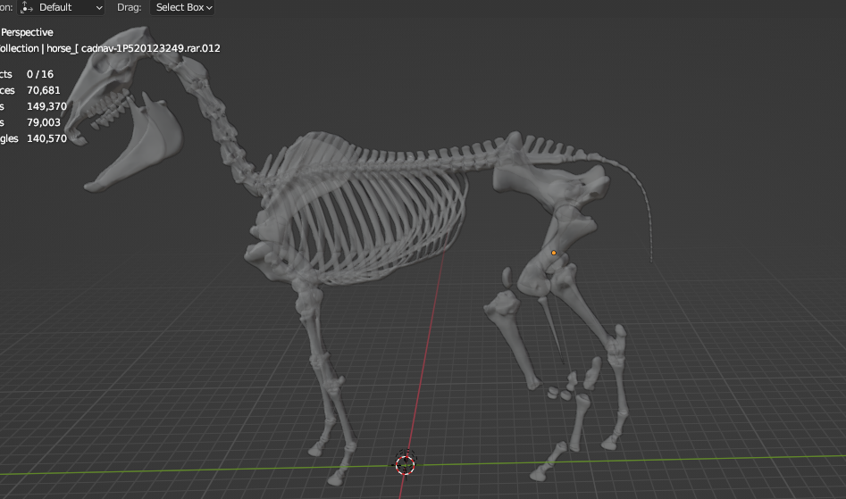The height and width of the screenshot is (499, 846).
Task: Click the orange origin point on pelvis
Action: click(554, 253)
